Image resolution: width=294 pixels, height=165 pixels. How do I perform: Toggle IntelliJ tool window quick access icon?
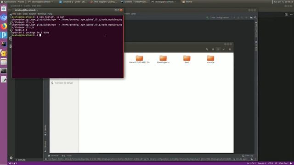[46, 159]
